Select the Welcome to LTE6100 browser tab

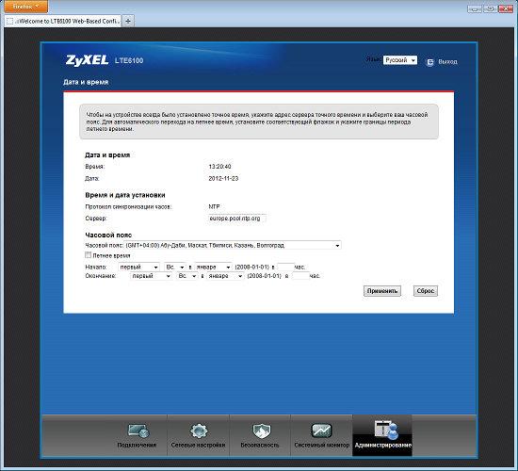63,21
